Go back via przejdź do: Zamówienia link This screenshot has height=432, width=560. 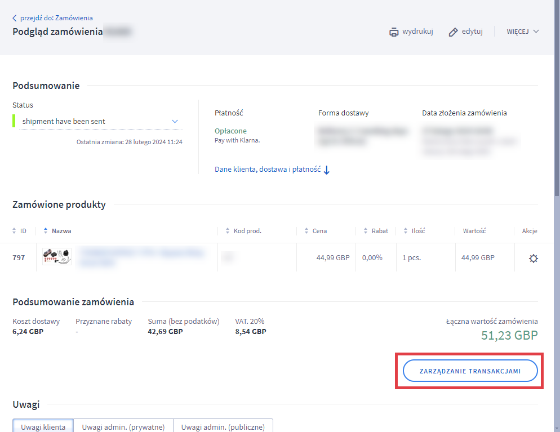click(56, 18)
